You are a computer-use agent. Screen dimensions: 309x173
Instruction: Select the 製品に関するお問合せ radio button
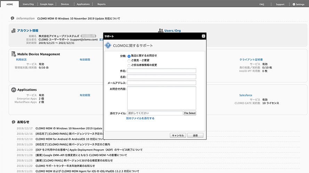pos(129,56)
